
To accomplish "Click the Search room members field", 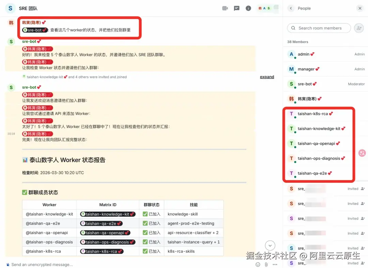I will (x=319, y=28).
